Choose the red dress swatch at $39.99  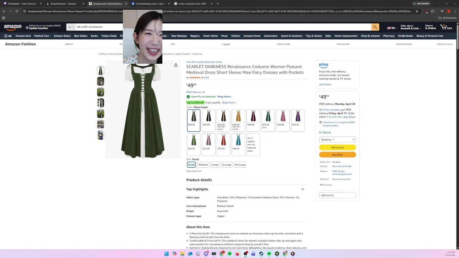(x=223, y=144)
